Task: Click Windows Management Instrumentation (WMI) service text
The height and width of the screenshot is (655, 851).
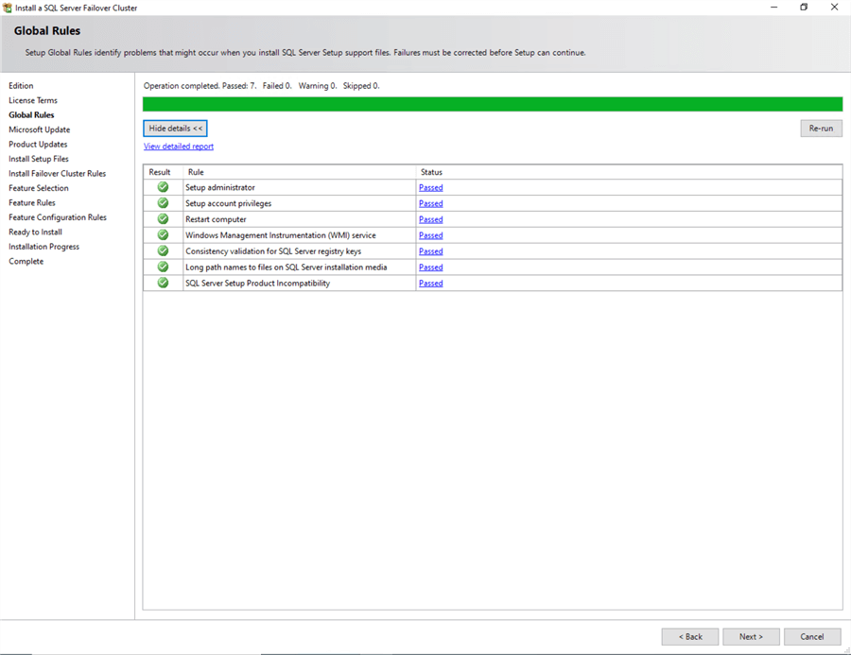Action: click(x=281, y=235)
